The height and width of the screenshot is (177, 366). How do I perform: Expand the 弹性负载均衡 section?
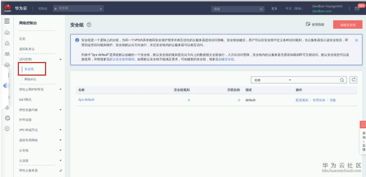[x=61, y=110]
